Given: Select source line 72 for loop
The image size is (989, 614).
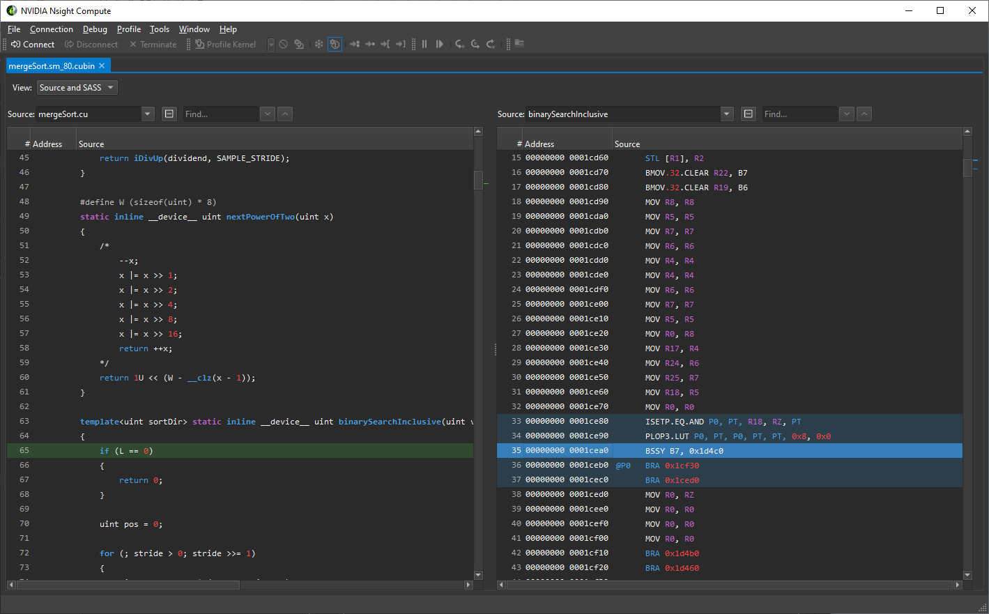Looking at the screenshot, I should [x=240, y=553].
